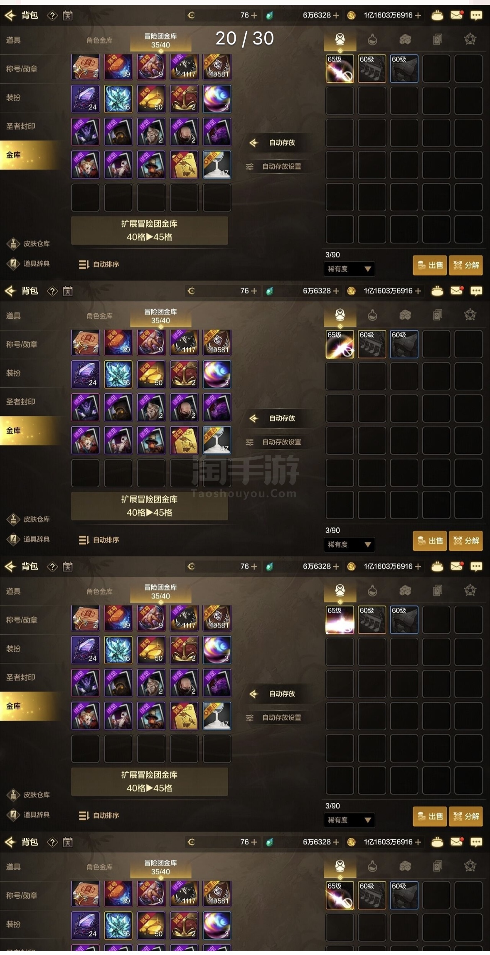
Task: Select the pentagram star tab icon in topmost inventory
Action: pos(470,39)
